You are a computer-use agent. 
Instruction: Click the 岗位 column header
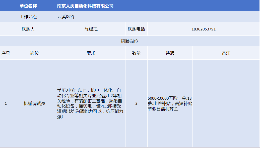34,53
